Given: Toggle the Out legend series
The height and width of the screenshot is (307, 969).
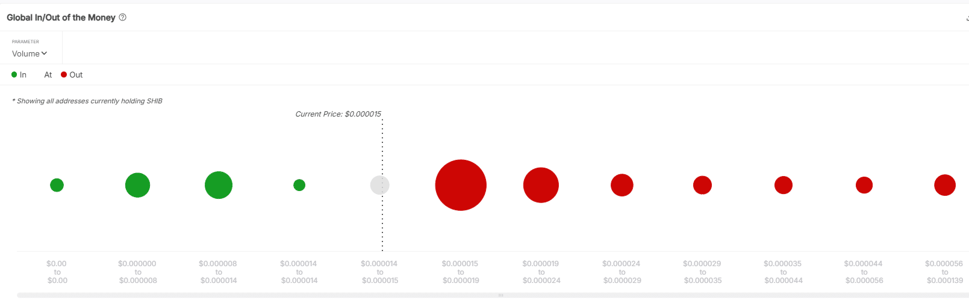Looking at the screenshot, I should 72,75.
